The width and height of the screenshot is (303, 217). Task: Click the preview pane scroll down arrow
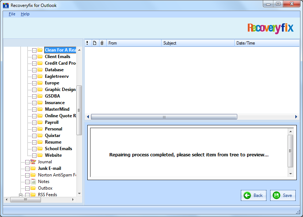coord(291,174)
